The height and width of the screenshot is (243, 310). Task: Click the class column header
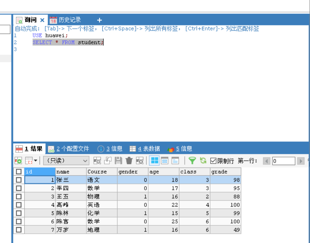(195, 172)
